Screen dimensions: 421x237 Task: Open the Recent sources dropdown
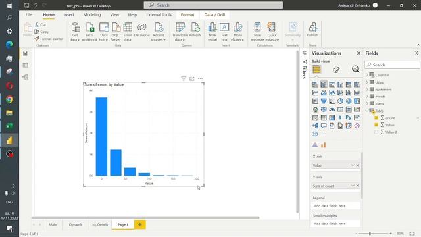coord(158,32)
